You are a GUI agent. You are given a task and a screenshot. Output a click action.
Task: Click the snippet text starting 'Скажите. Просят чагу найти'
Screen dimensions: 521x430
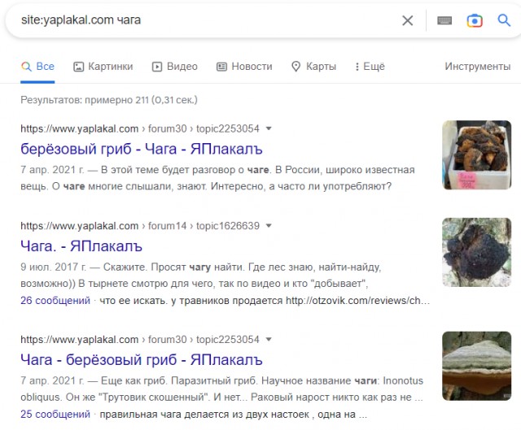(201, 275)
